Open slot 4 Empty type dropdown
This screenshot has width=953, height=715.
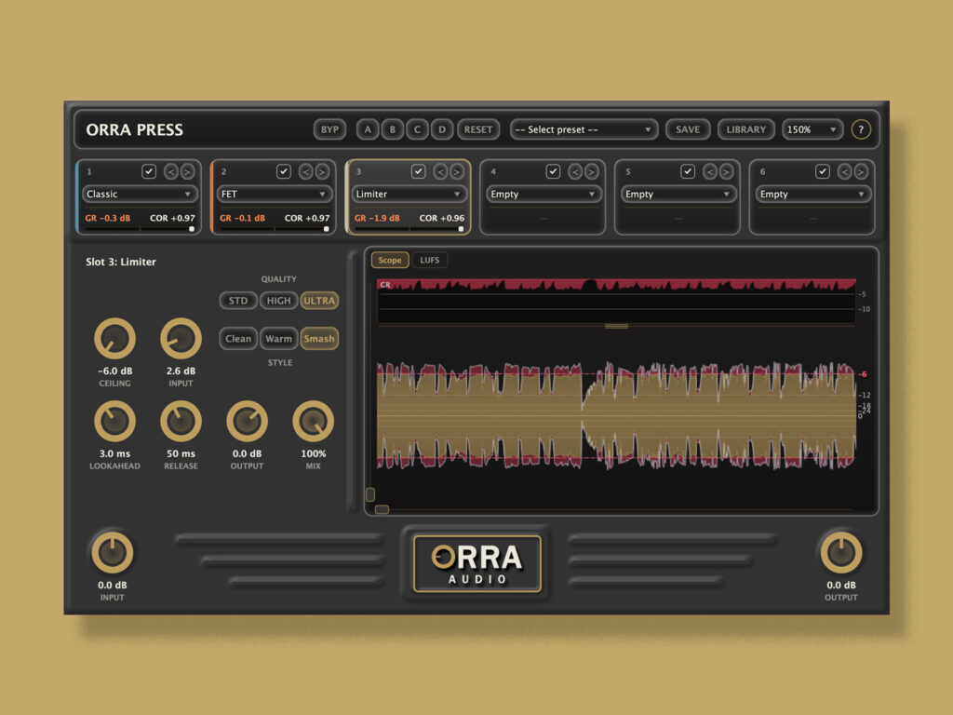pyautogui.click(x=544, y=194)
